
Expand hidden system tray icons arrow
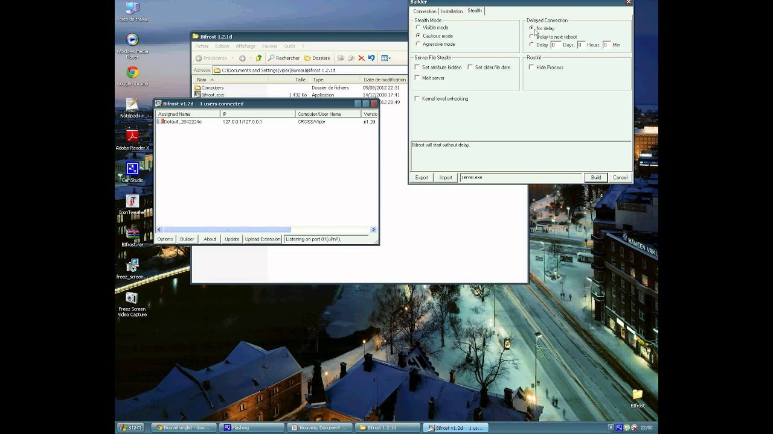[611, 427]
